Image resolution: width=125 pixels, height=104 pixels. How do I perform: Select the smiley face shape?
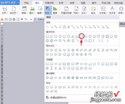pyautogui.click(x=116, y=36)
